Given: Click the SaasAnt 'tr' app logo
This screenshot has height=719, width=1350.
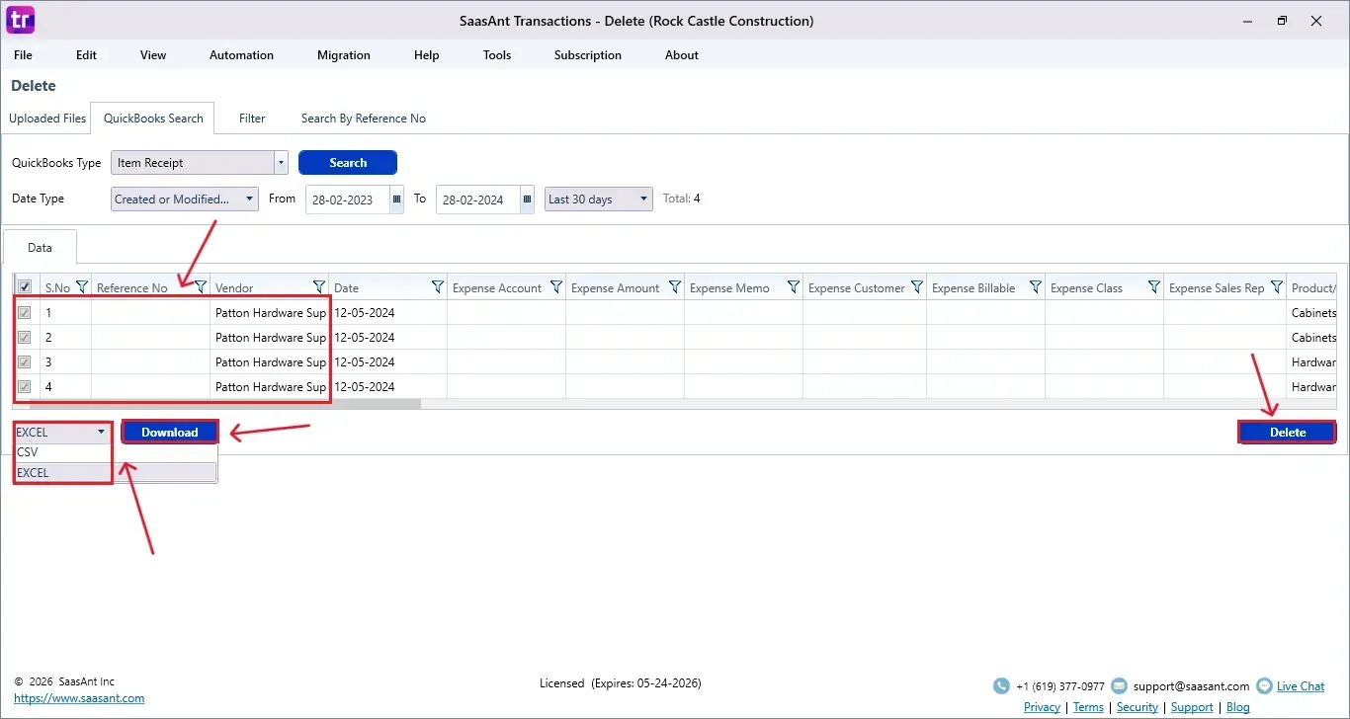Looking at the screenshot, I should (x=21, y=20).
